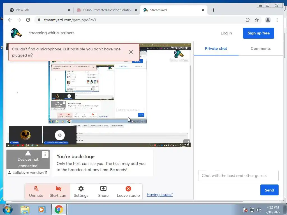Open the Chrome profile icon
Image resolution: width=287 pixels, height=215 pixels.
click(x=268, y=20)
